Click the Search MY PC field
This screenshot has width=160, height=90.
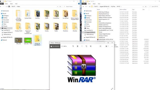(x=154, y=6)
